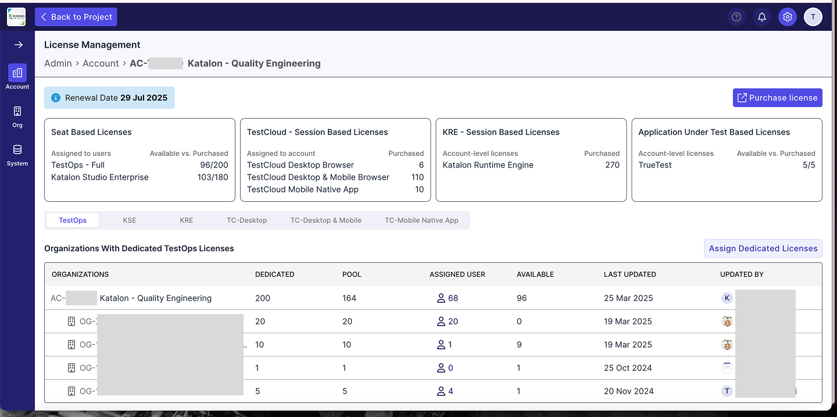The image size is (837, 417).
Task: Click the available value 96
Action: [522, 298]
